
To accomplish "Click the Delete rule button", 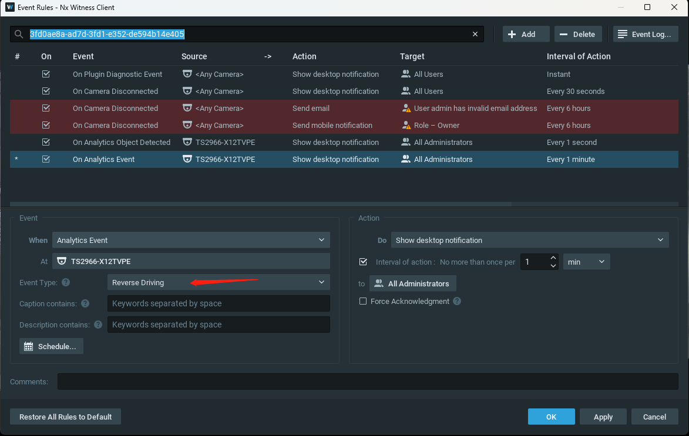I will 578,34.
